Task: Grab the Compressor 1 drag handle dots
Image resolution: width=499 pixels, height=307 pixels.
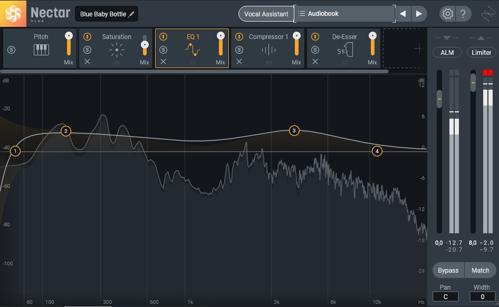Action: click(x=269, y=63)
